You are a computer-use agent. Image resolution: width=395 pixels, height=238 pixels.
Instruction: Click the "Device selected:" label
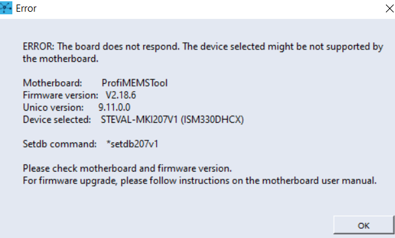[57, 120]
